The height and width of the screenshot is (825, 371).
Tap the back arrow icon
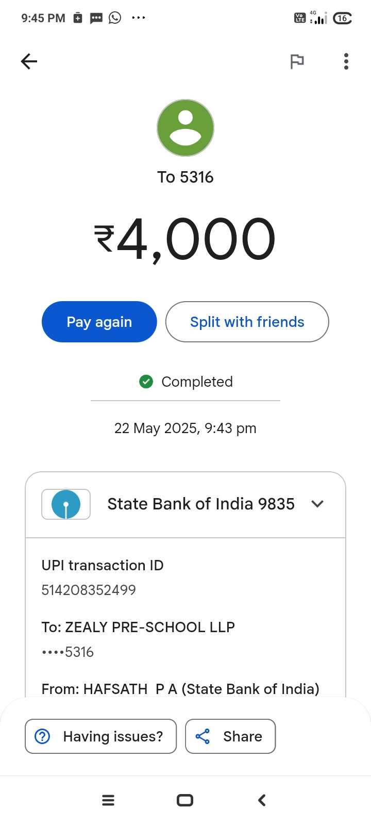(29, 62)
